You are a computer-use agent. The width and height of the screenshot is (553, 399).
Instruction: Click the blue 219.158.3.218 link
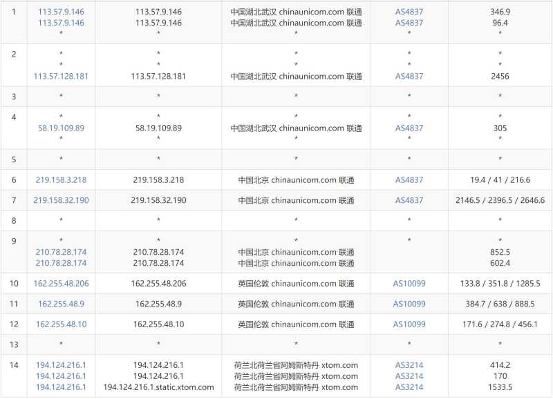[61, 179]
